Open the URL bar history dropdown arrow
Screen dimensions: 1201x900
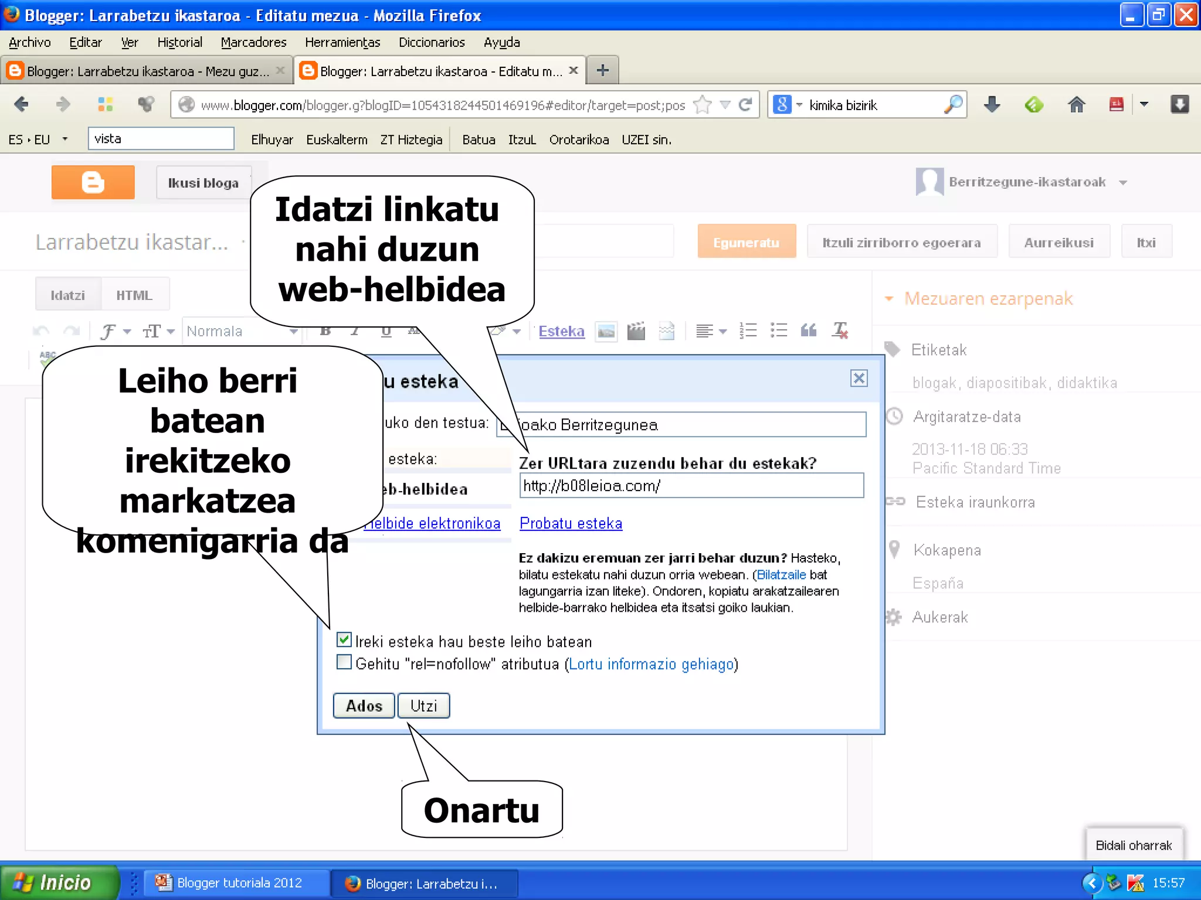click(725, 105)
